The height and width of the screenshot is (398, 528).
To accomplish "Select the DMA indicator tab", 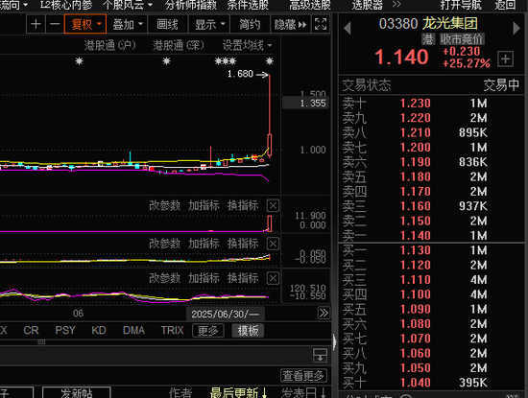I will (x=134, y=330).
